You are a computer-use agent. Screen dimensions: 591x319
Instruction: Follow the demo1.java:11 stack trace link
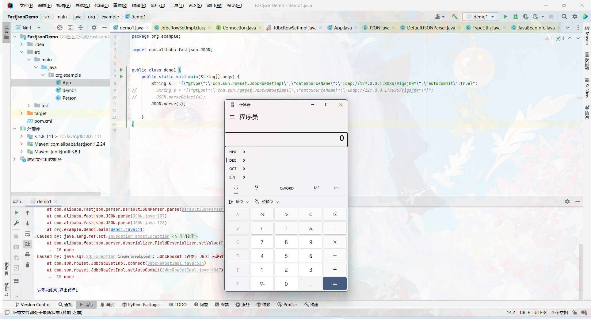pyautogui.click(x=127, y=229)
